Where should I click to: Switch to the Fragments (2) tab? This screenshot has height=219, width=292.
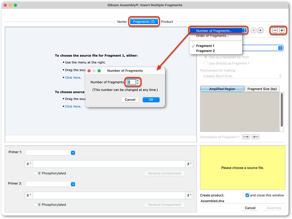[144, 22]
